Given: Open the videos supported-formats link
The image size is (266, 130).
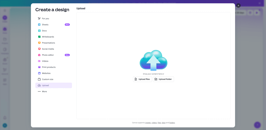Looking at the screenshot, I should [154, 122].
